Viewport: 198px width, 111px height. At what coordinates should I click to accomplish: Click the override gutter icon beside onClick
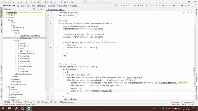coord(51,48)
